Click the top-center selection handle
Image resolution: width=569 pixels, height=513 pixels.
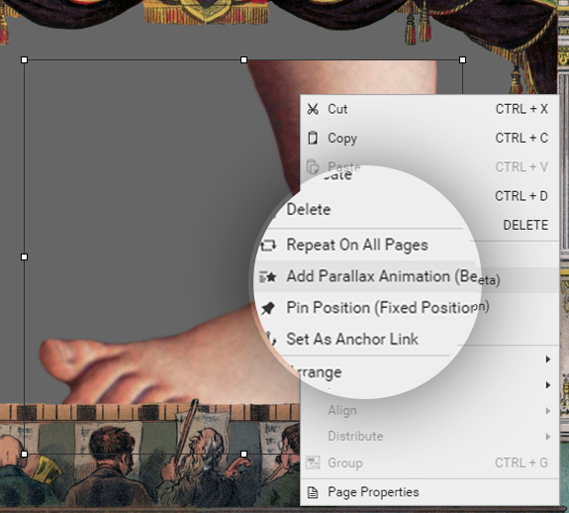[243, 59]
